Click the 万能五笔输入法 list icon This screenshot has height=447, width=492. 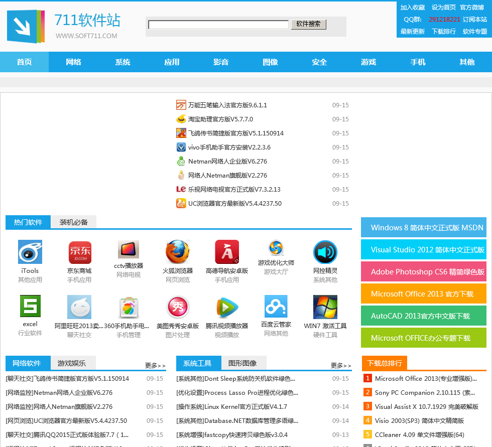coord(181,105)
